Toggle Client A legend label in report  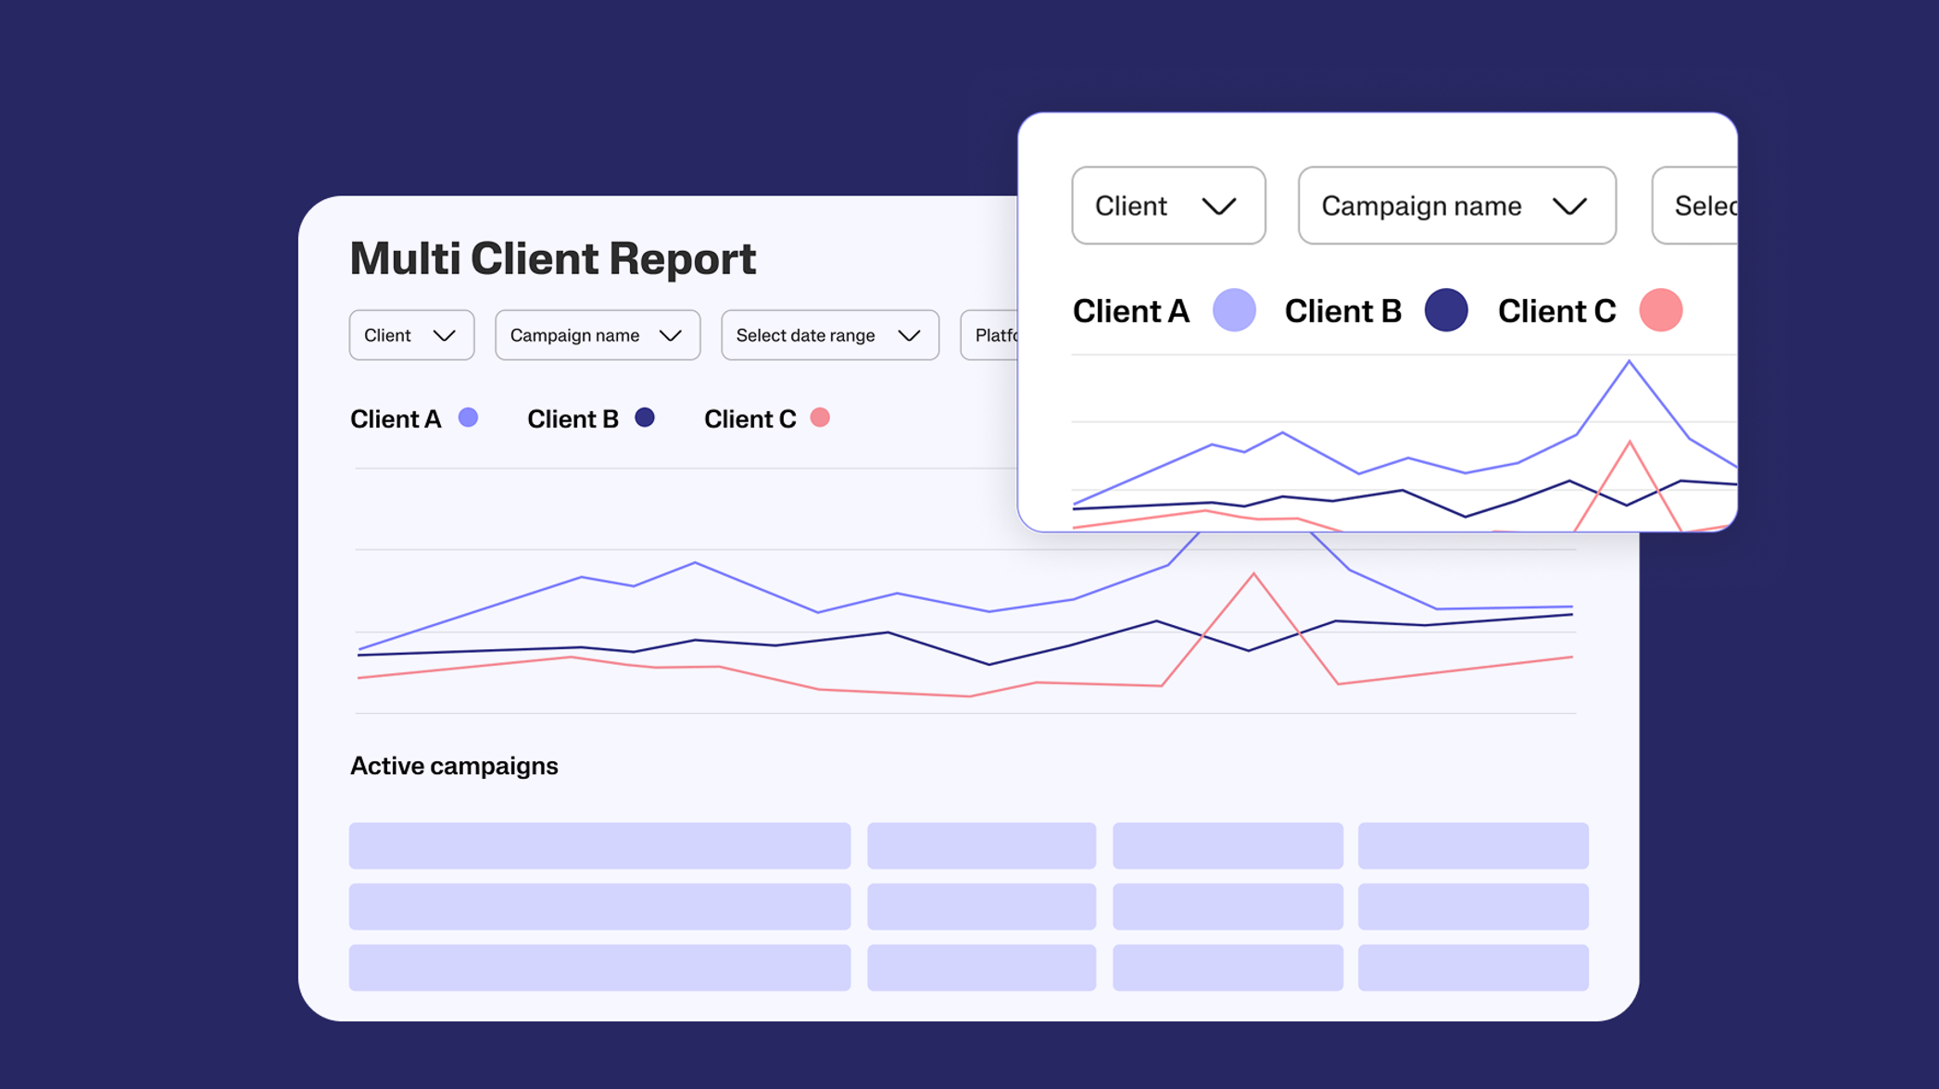point(396,419)
